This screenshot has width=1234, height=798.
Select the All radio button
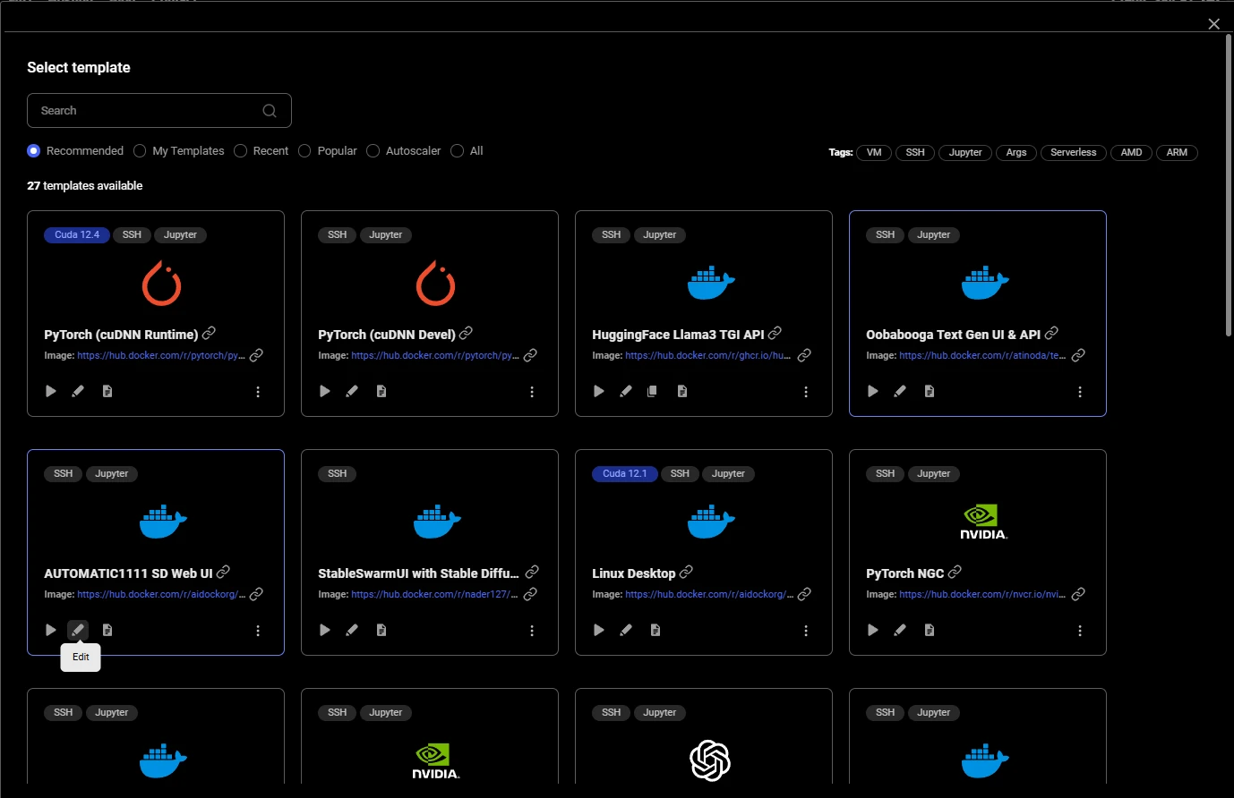(x=457, y=151)
